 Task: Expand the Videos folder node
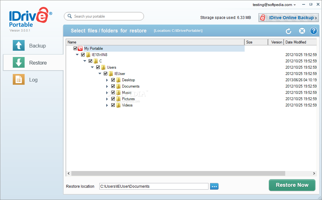(107, 105)
